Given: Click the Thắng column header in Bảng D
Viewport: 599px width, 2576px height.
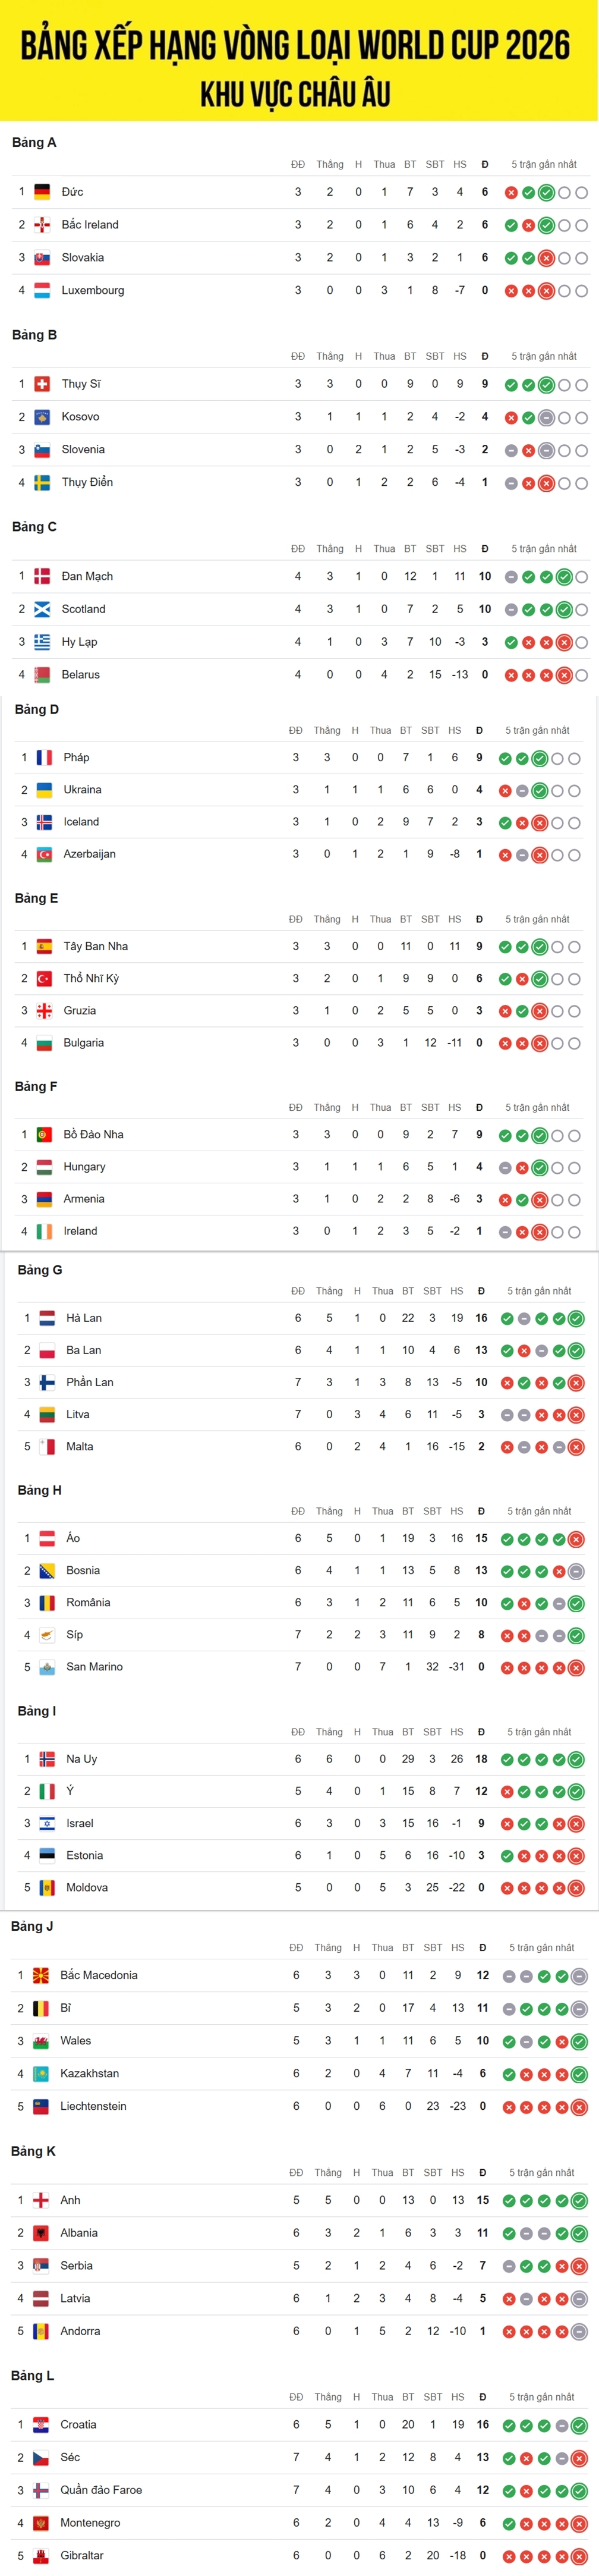Looking at the screenshot, I should coord(327,730).
